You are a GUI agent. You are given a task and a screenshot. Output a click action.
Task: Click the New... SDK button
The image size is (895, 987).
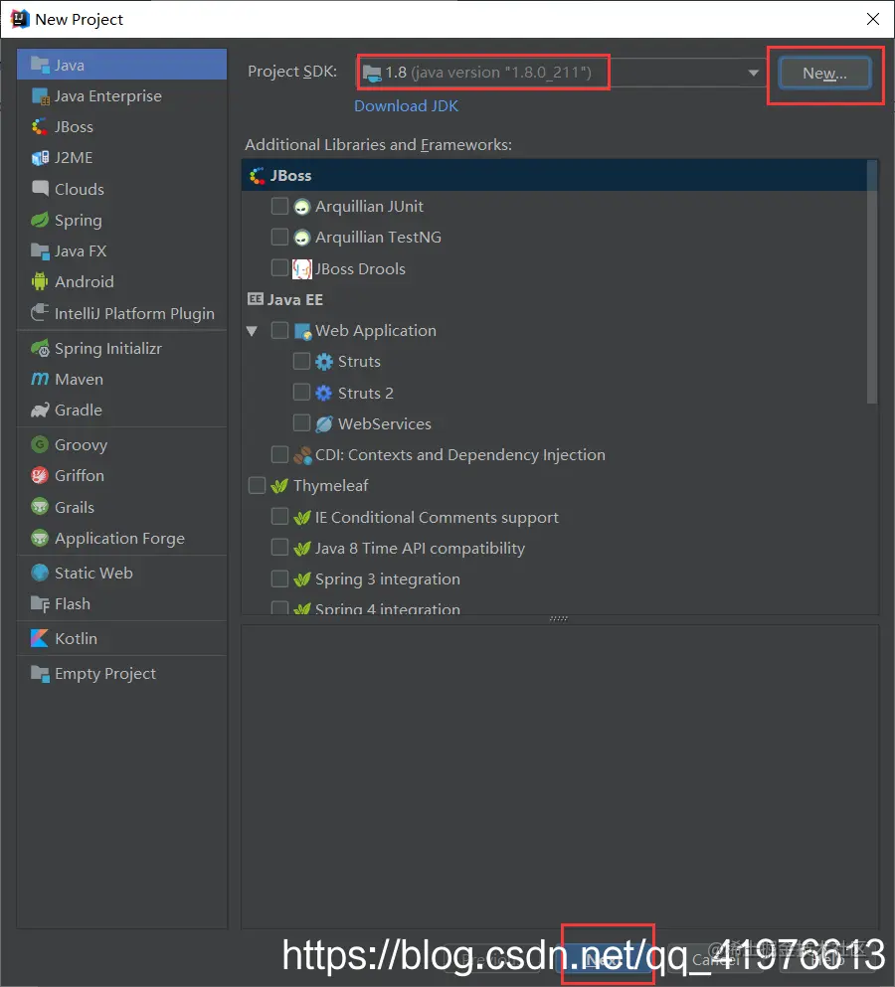point(824,73)
